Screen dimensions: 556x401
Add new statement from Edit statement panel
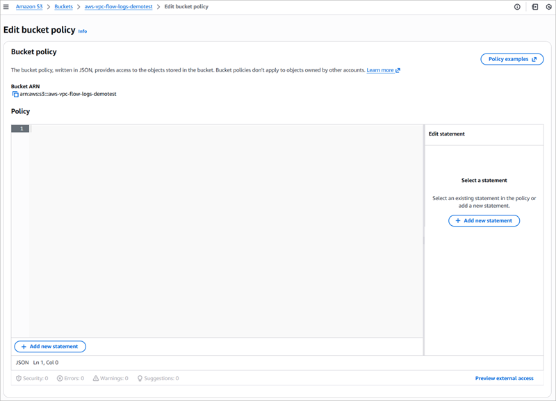pos(484,220)
